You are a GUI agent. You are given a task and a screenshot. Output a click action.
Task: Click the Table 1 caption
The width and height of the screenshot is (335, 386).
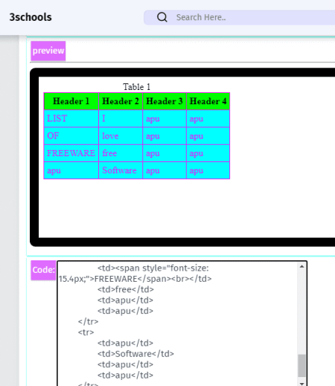tap(137, 87)
